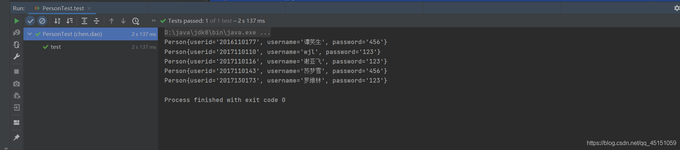Dump threads with camera icon
The width and height of the screenshot is (680, 150).
(17, 84)
